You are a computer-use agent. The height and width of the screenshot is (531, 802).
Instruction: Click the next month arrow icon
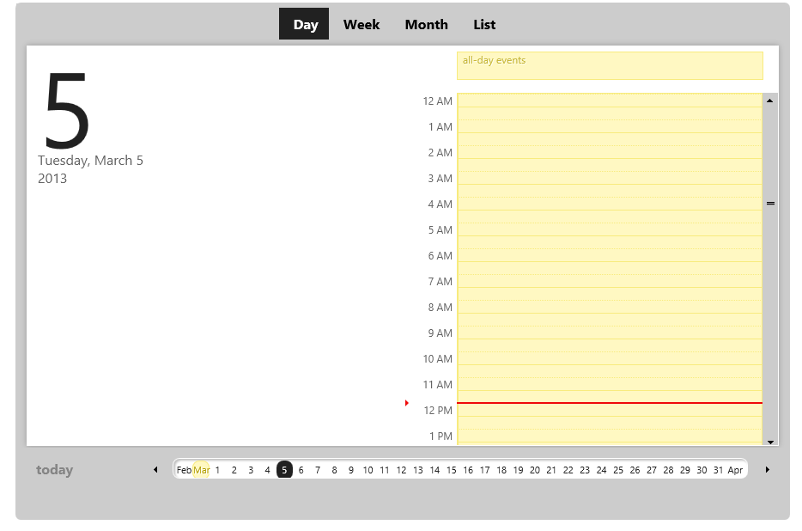767,470
